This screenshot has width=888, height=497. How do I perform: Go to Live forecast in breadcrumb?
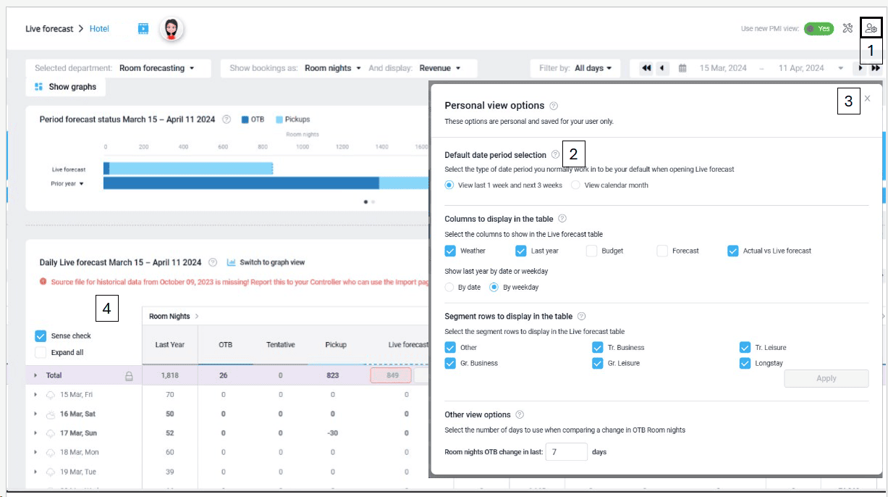coord(49,29)
